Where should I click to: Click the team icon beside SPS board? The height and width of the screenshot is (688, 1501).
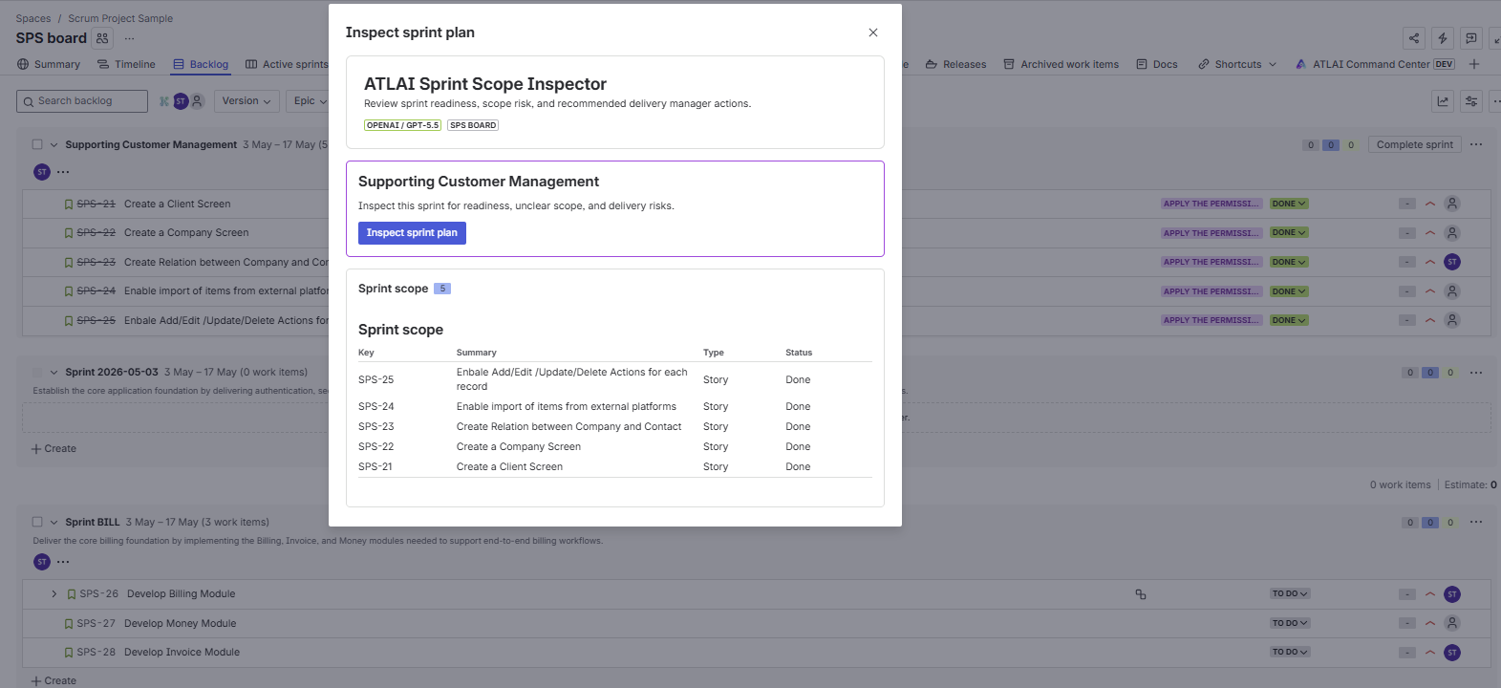[x=102, y=38]
